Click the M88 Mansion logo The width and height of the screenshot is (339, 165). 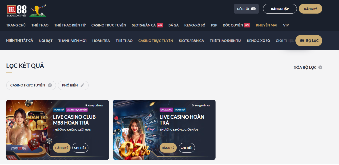click(17, 11)
